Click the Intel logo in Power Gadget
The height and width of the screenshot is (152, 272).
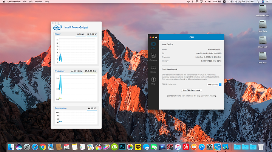coord(57,27)
